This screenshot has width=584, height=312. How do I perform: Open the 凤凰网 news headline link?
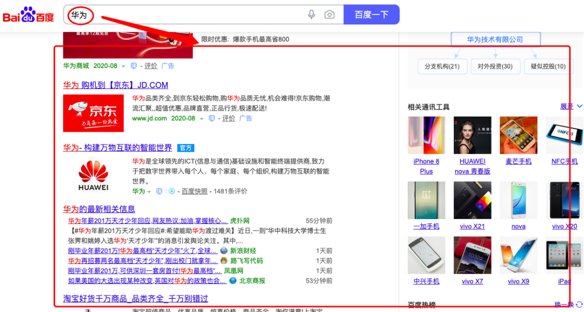(x=144, y=271)
